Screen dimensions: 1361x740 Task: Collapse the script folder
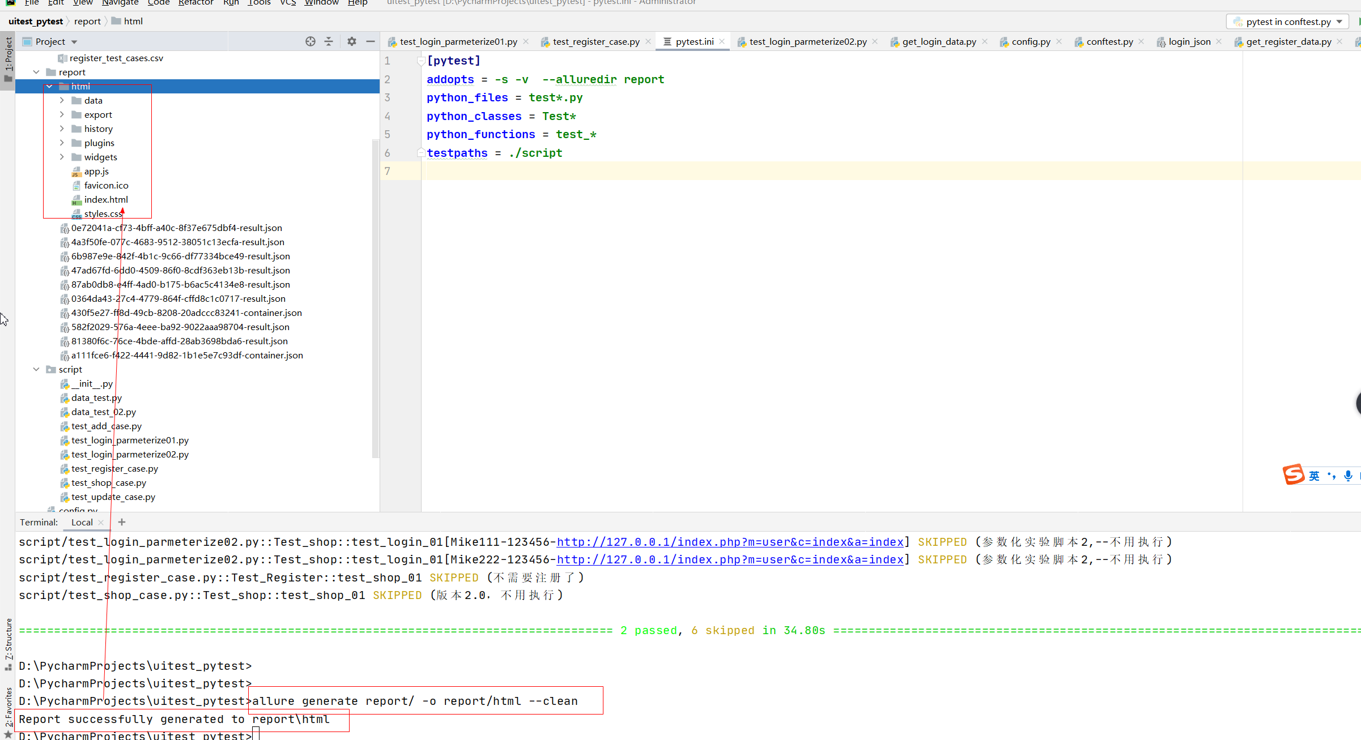(x=36, y=369)
